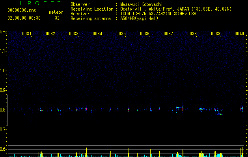The height and width of the screenshot is (157, 248).
Task: Click the Receiving antenna field label
Action: click(x=91, y=18)
